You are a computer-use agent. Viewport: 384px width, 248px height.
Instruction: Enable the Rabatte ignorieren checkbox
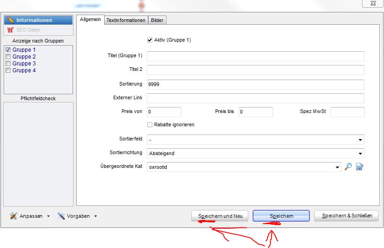coord(150,124)
